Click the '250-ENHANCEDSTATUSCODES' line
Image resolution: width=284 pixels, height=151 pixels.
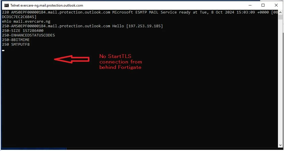[x=28, y=35]
